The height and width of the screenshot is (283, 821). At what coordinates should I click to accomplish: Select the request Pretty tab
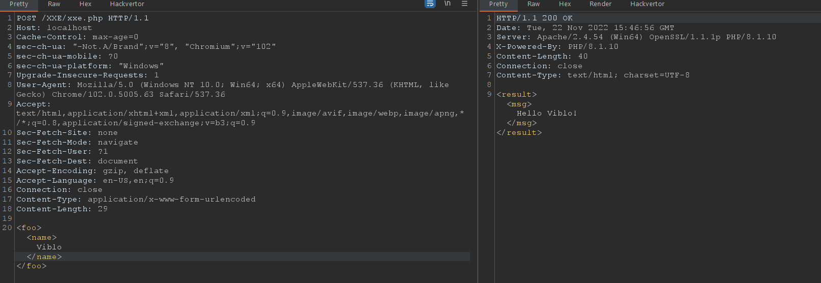[19, 4]
